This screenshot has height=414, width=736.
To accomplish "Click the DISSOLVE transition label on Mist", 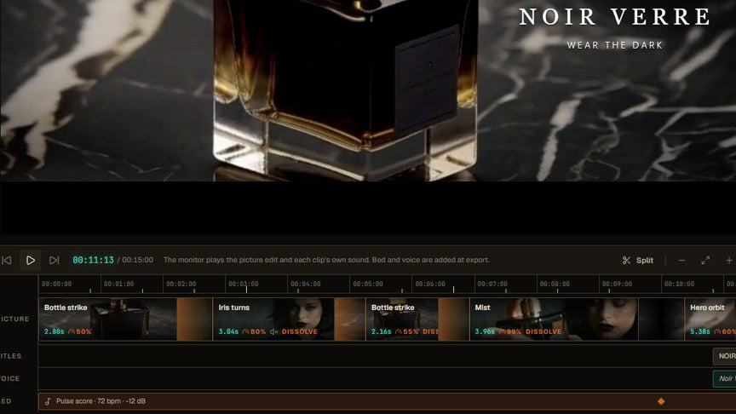I will click(x=543, y=332).
